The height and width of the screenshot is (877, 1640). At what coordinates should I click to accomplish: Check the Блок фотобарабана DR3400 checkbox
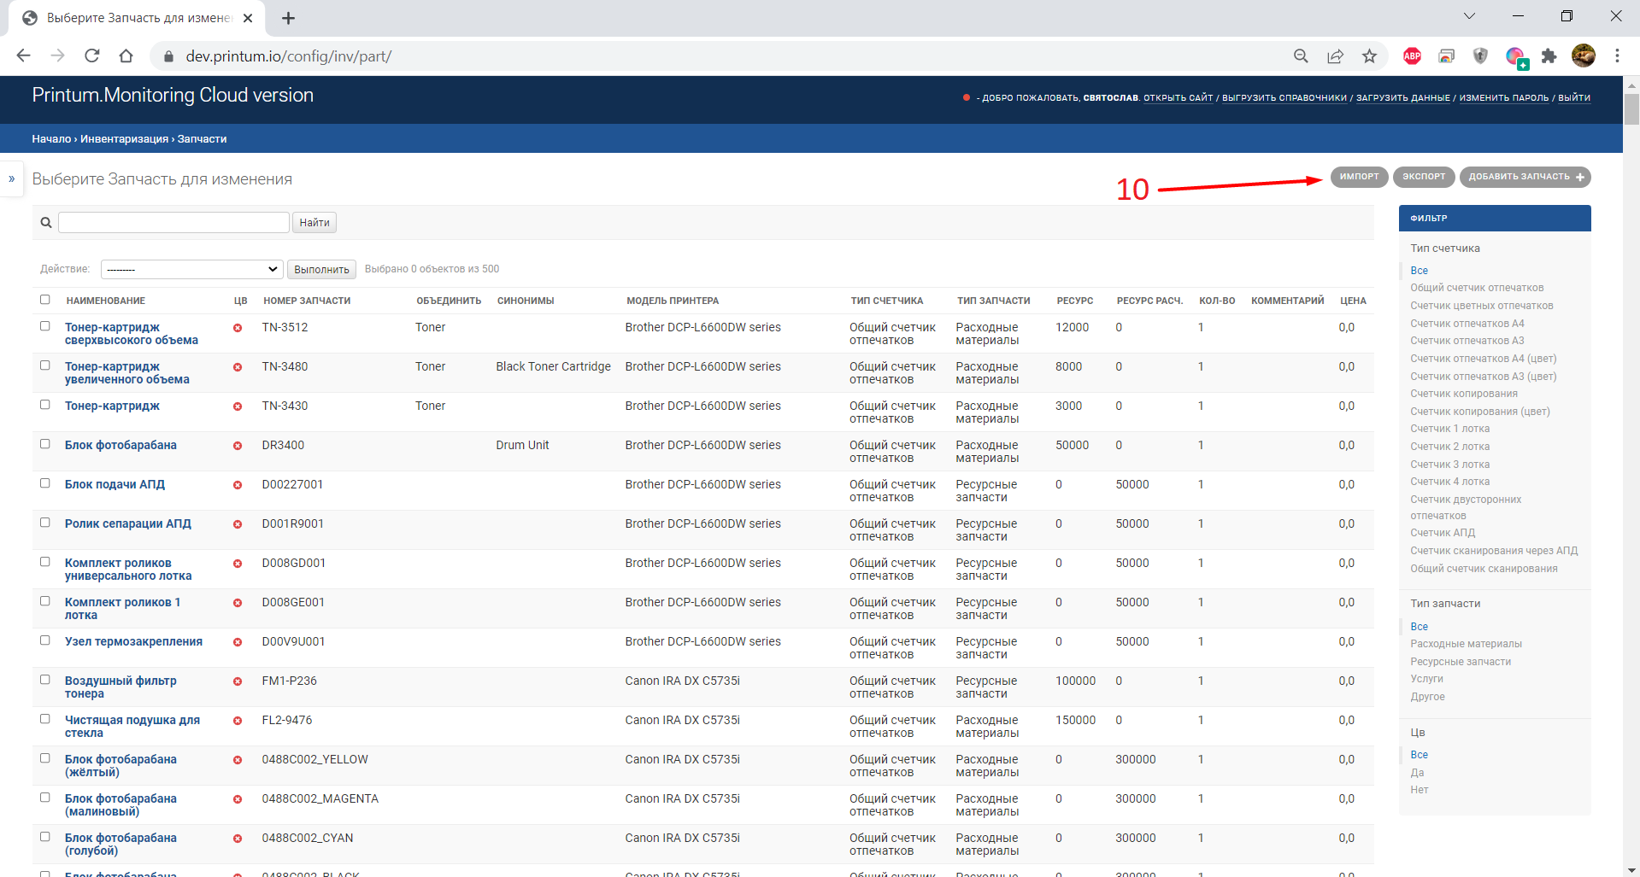[45, 444]
